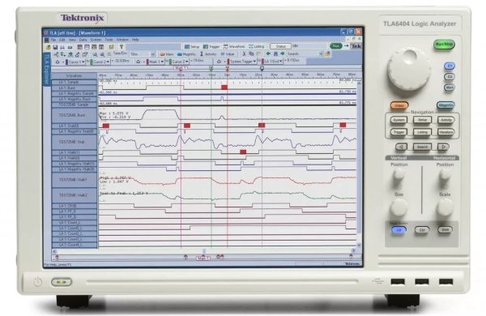Open the first Cursor 2 dropdown
The width and height of the screenshot is (486, 316).
tap(100, 62)
